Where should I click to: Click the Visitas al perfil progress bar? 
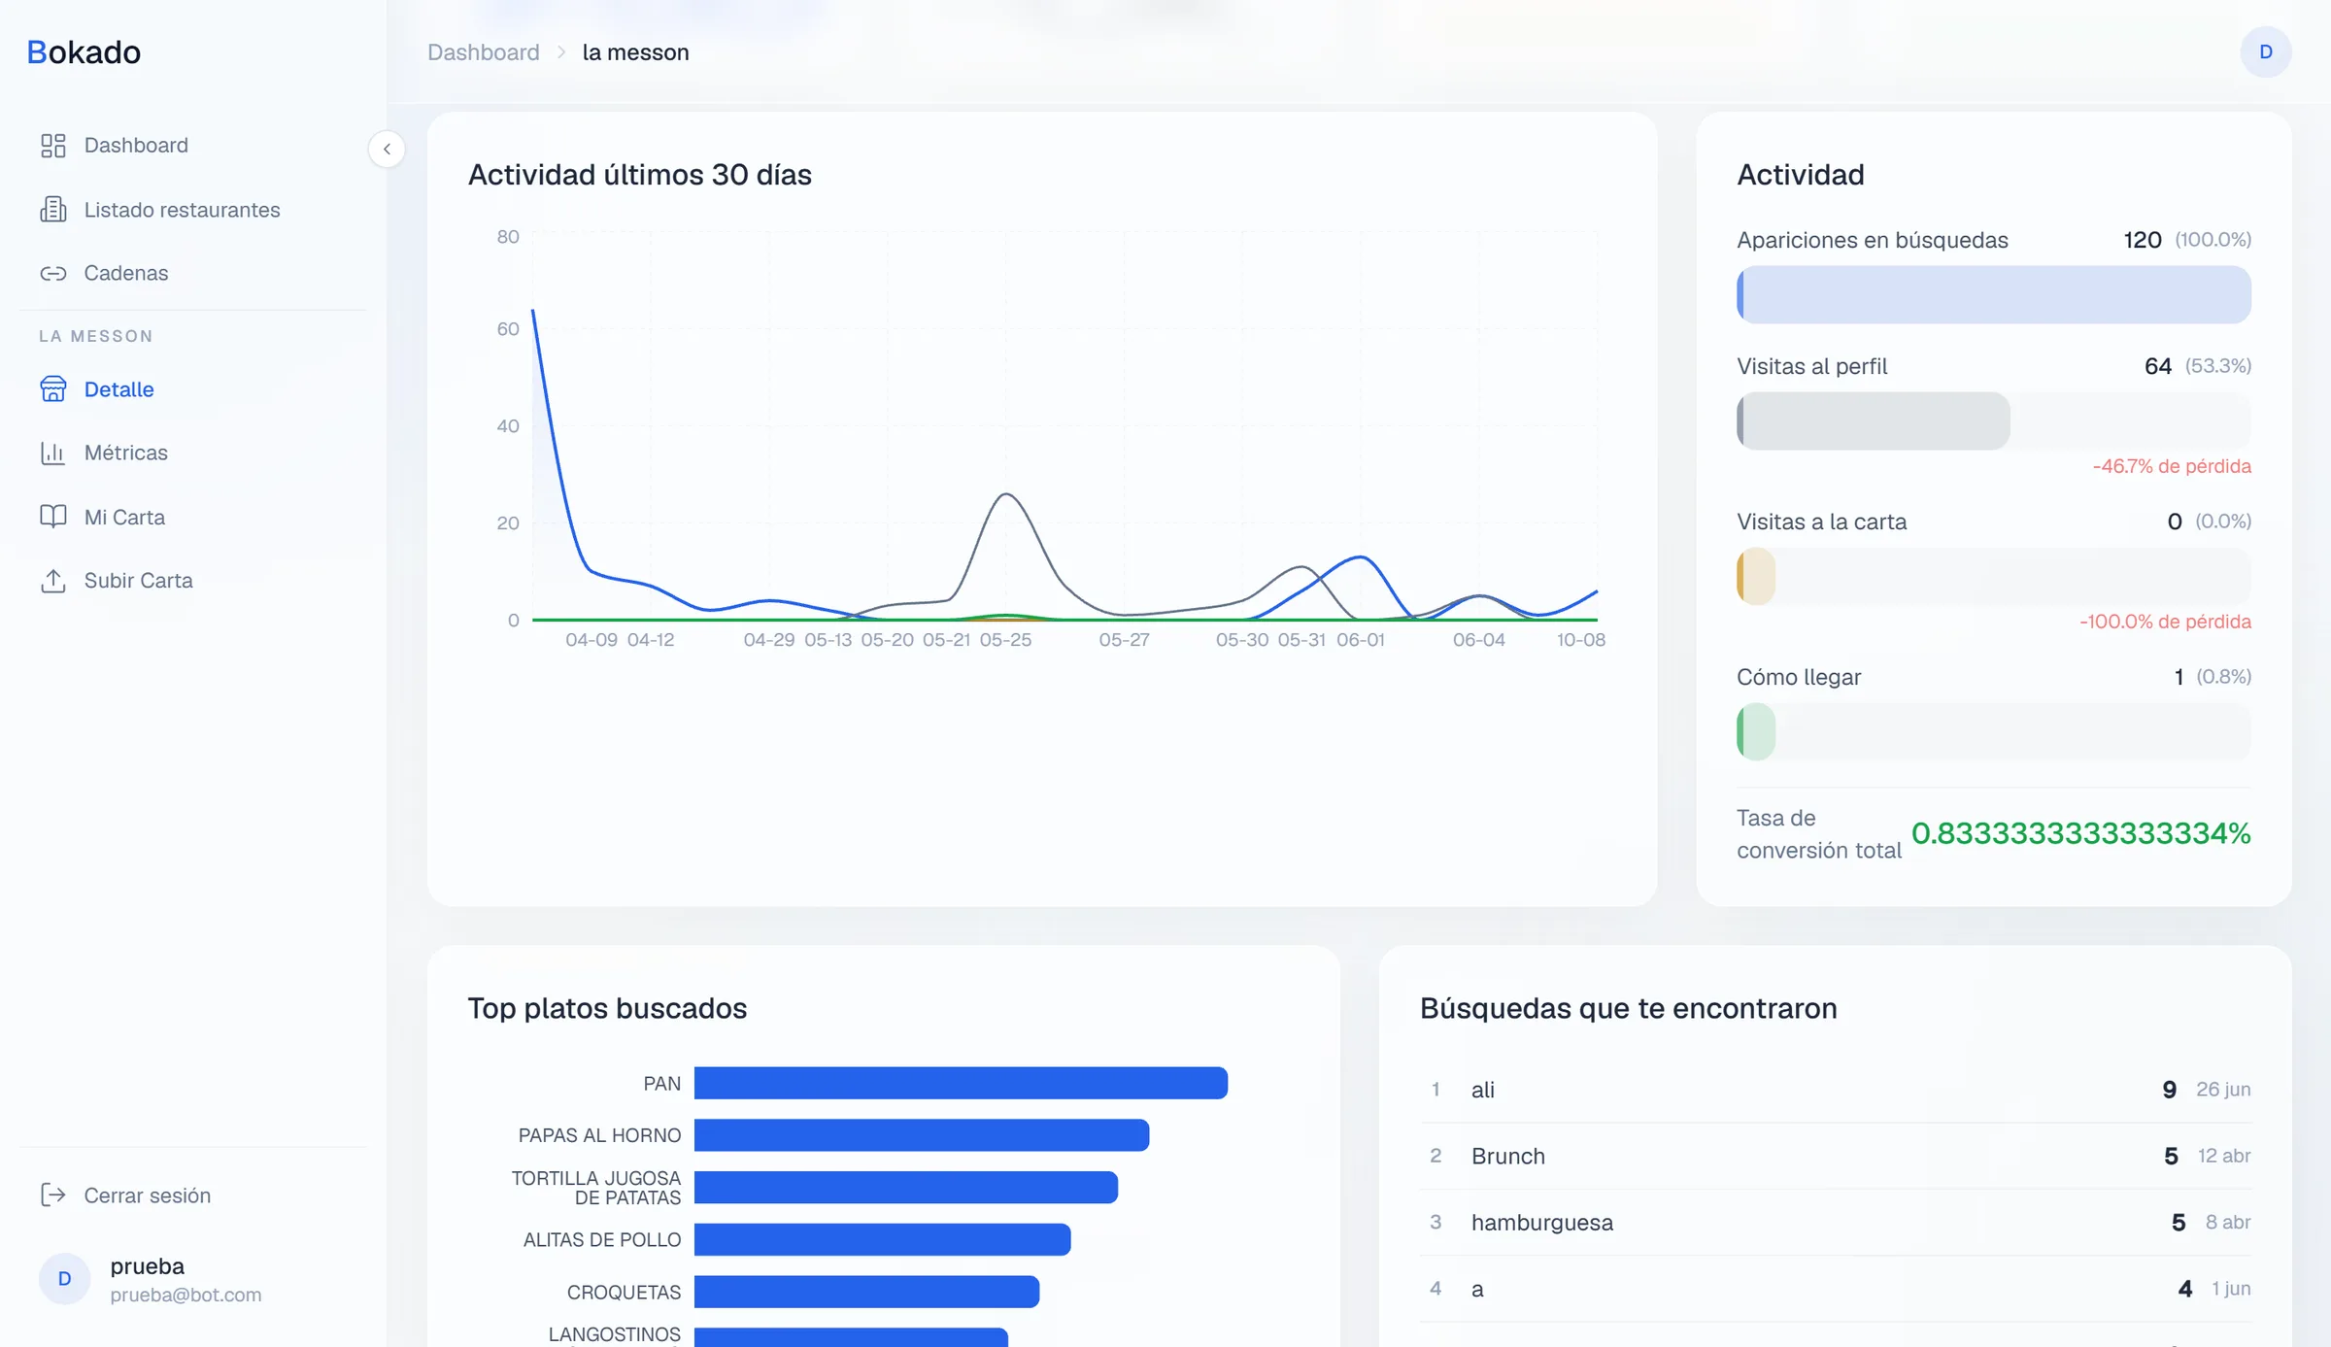pyautogui.click(x=1993, y=421)
